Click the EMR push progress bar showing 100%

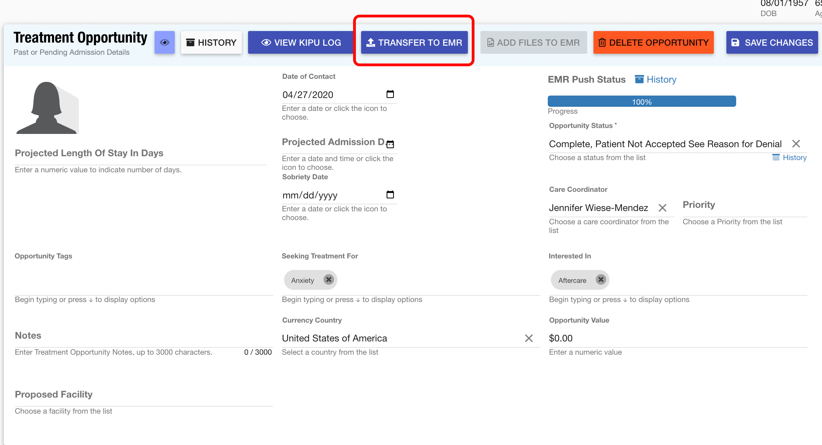click(641, 101)
